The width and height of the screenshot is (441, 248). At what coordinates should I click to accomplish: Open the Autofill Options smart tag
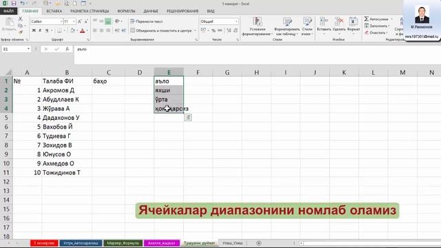tap(188, 118)
